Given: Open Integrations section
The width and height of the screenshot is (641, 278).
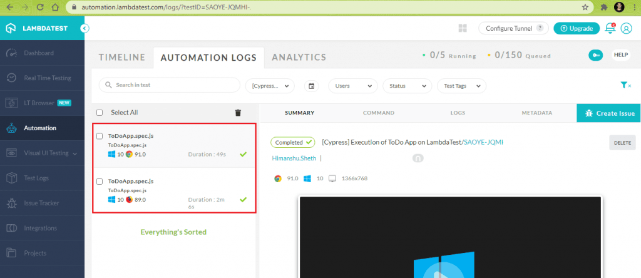Looking at the screenshot, I should click(42, 228).
